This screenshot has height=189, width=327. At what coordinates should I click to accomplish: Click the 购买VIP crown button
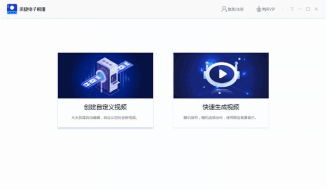click(265, 9)
